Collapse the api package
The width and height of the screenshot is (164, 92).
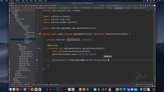pos(23,29)
